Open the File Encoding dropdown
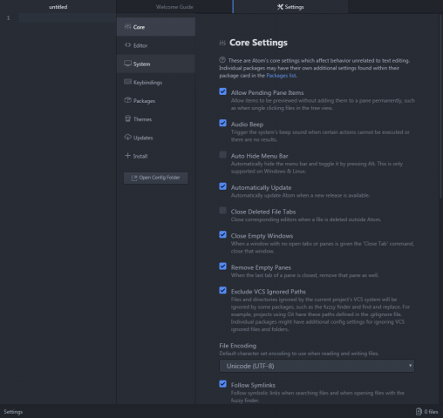The width and height of the screenshot is (443, 418). click(x=317, y=366)
